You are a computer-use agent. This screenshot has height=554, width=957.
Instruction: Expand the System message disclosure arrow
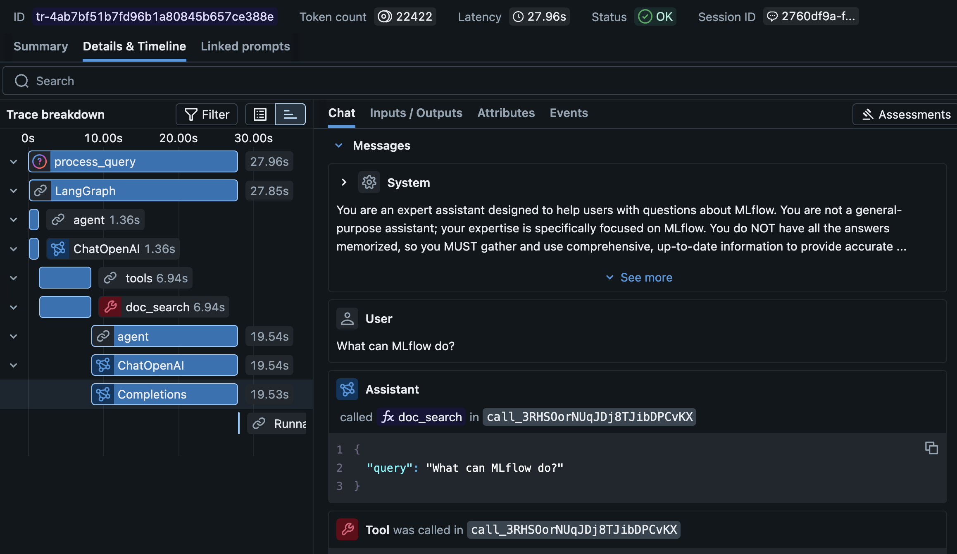[x=343, y=182]
